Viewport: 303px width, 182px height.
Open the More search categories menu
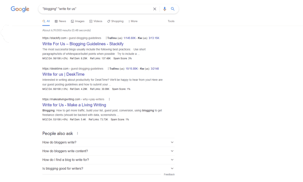point(133,21)
